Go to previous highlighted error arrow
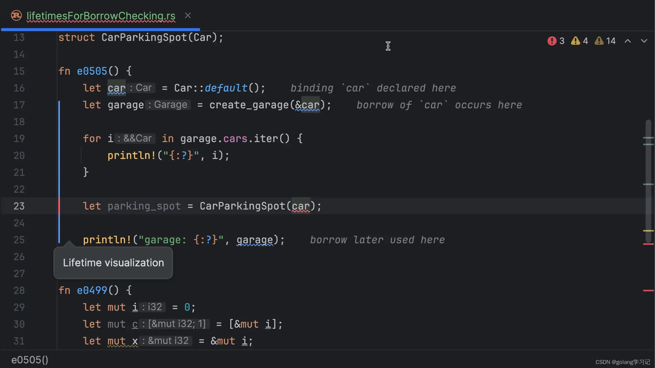Image resolution: width=655 pixels, height=368 pixels. (628, 41)
